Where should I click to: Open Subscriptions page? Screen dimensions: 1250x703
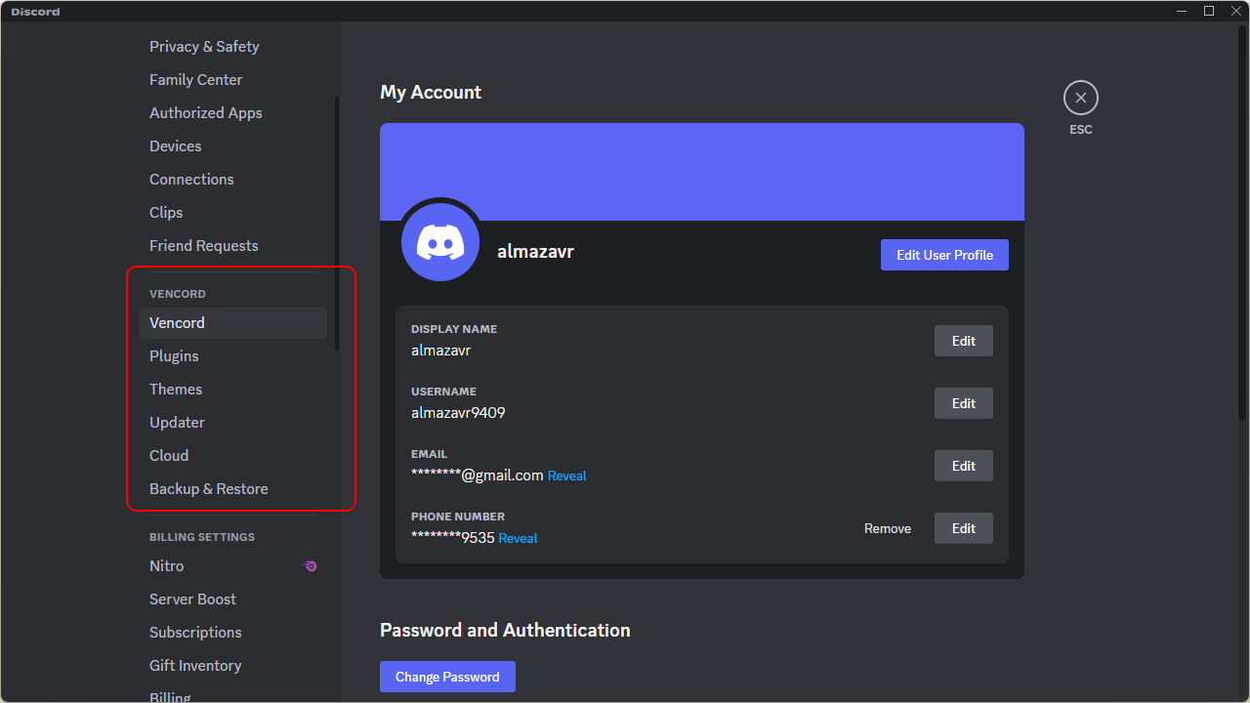coord(232,633)
